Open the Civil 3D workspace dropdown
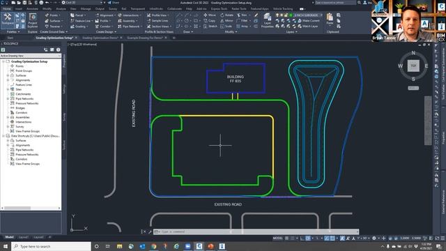 82,3
